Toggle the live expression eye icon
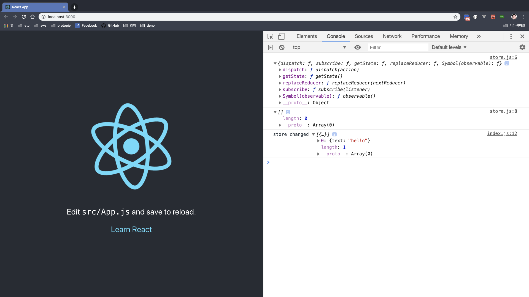529x297 pixels. 357,47
